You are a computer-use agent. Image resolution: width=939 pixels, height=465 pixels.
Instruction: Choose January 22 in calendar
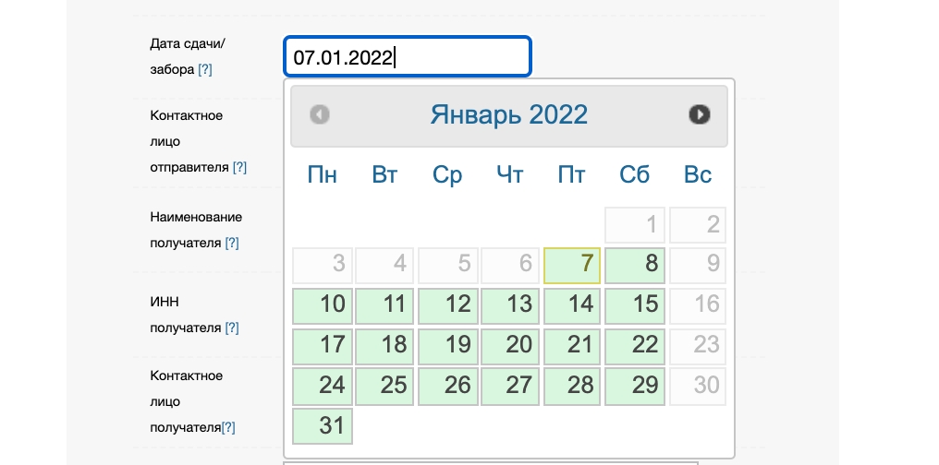(635, 345)
